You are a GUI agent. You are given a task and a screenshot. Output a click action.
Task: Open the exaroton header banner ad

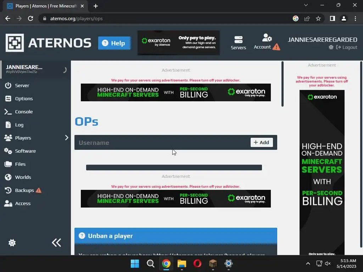point(179,43)
